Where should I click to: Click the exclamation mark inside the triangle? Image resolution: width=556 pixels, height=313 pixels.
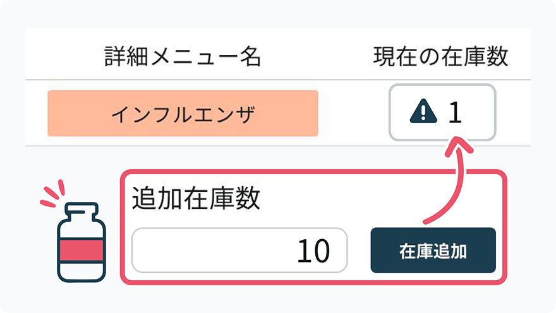pos(423,113)
